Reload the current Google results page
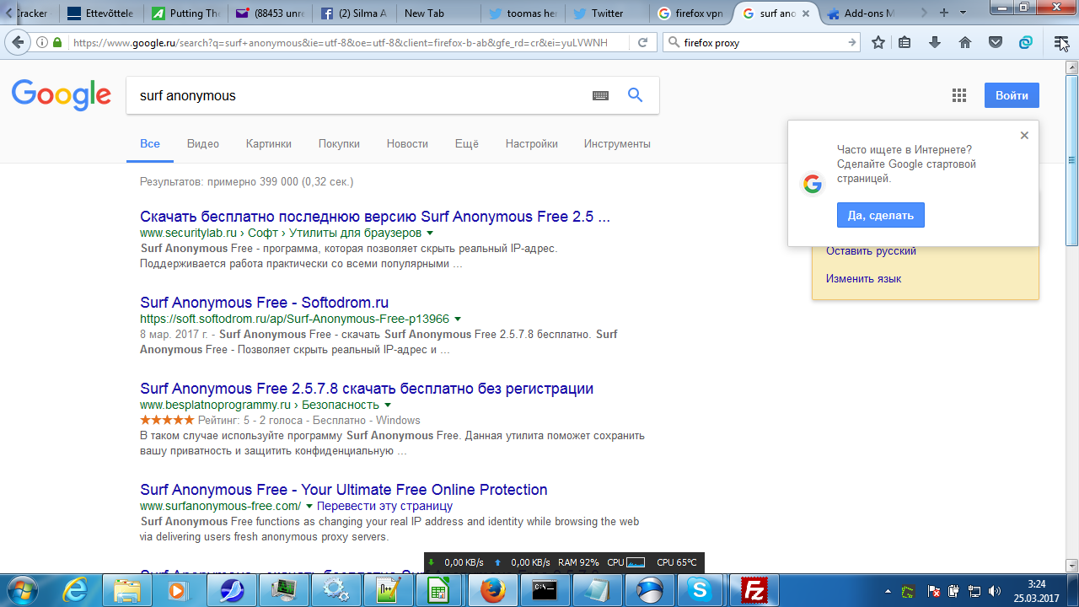The image size is (1079, 607). (643, 42)
